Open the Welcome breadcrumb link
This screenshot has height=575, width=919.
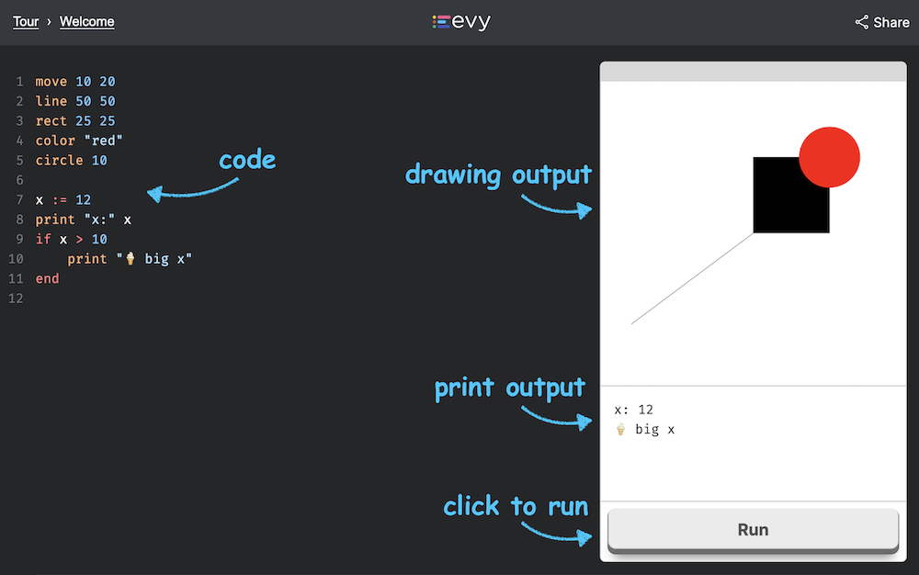86,21
